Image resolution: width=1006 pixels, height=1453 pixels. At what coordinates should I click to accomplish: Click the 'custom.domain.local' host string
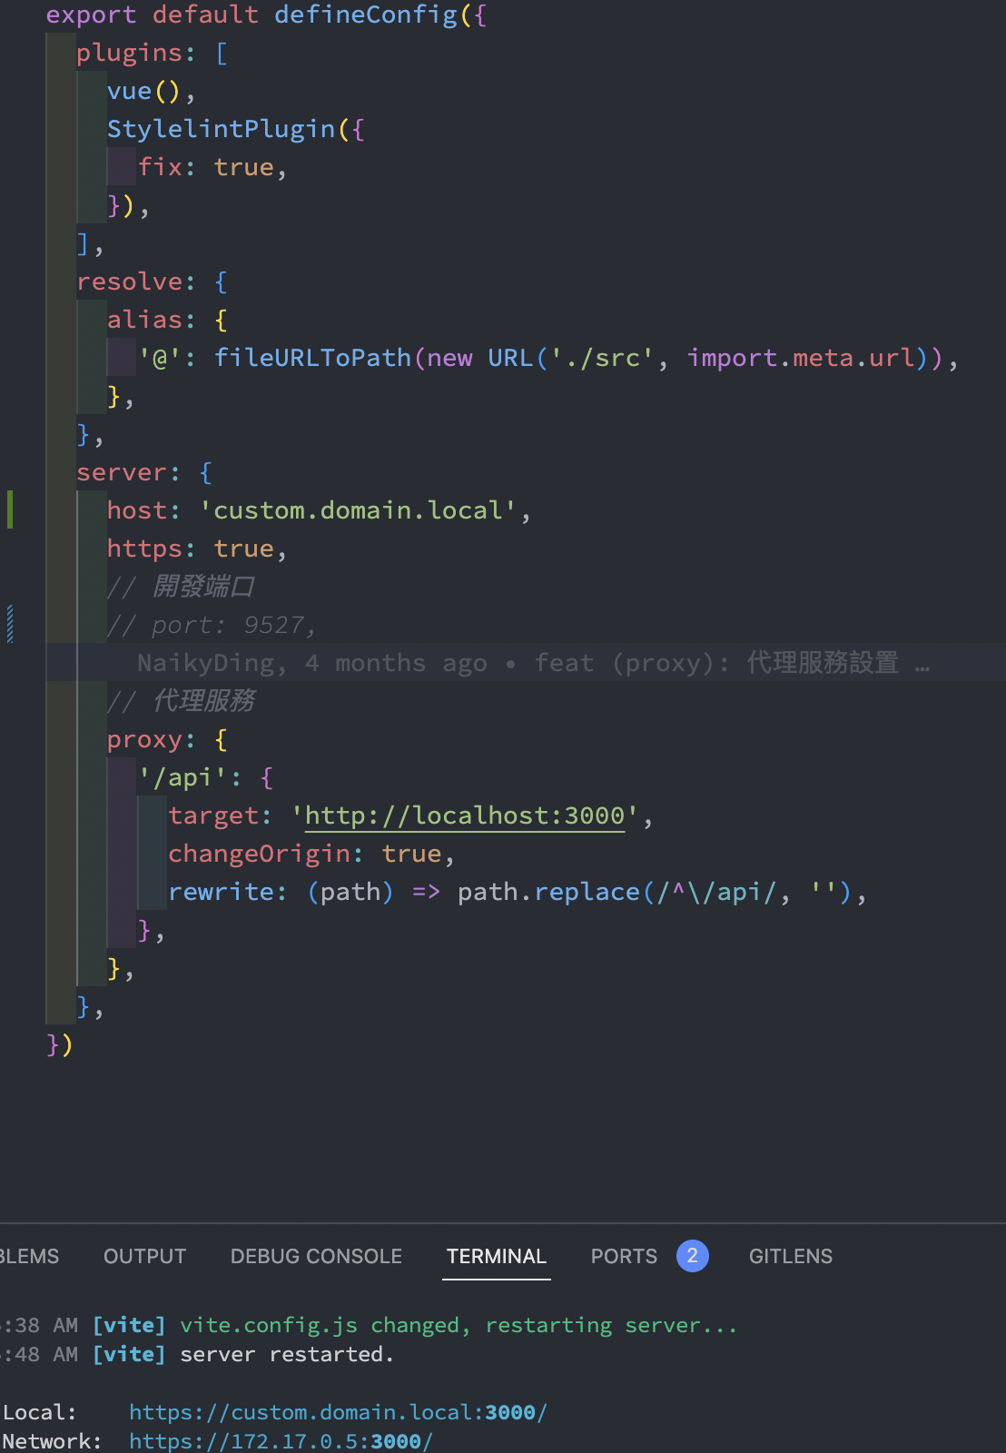pyautogui.click(x=358, y=510)
